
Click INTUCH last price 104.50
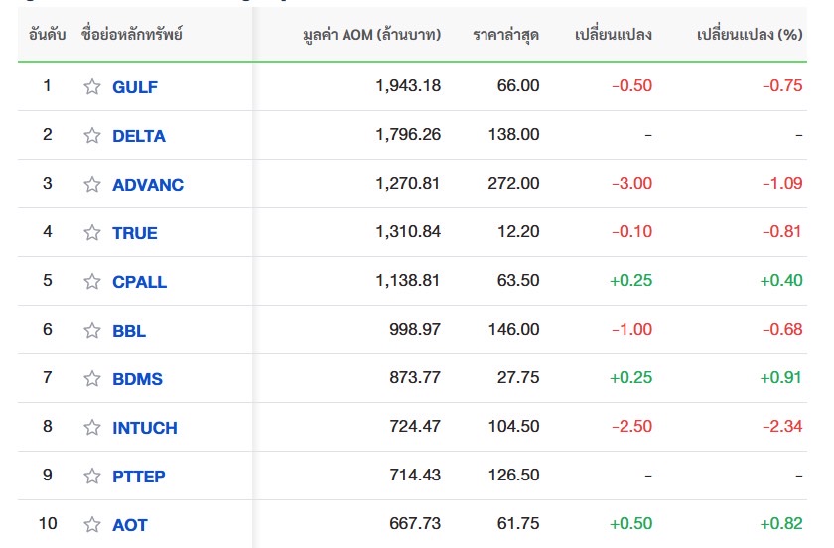click(514, 427)
